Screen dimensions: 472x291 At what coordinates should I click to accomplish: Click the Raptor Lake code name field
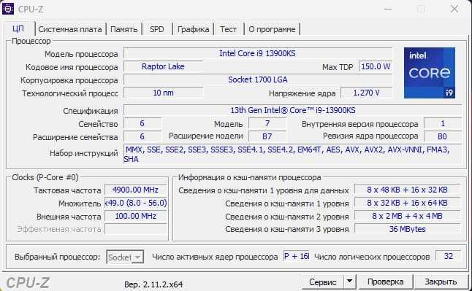coord(163,66)
